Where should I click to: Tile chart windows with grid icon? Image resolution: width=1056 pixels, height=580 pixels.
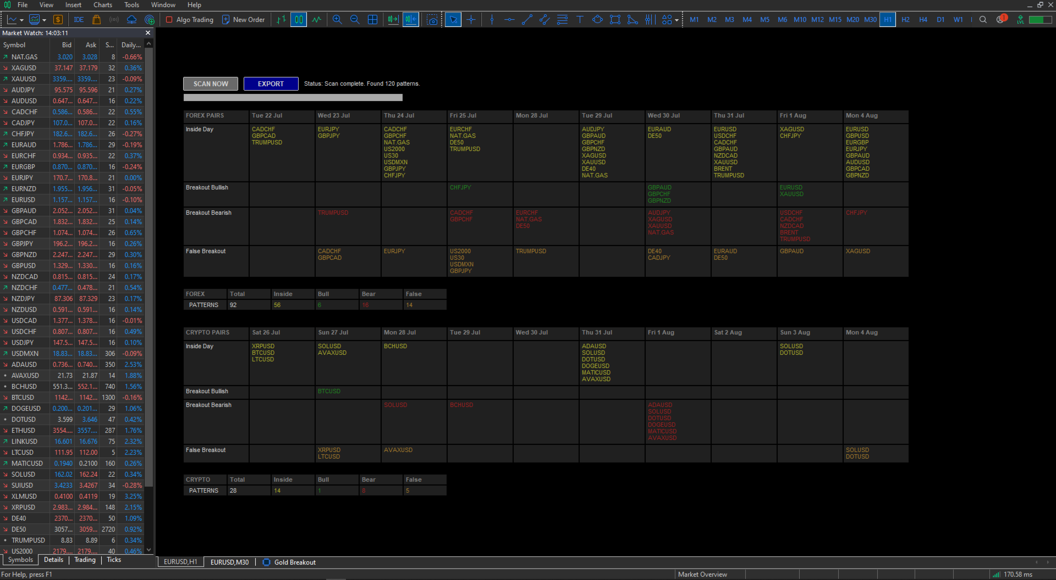372,20
